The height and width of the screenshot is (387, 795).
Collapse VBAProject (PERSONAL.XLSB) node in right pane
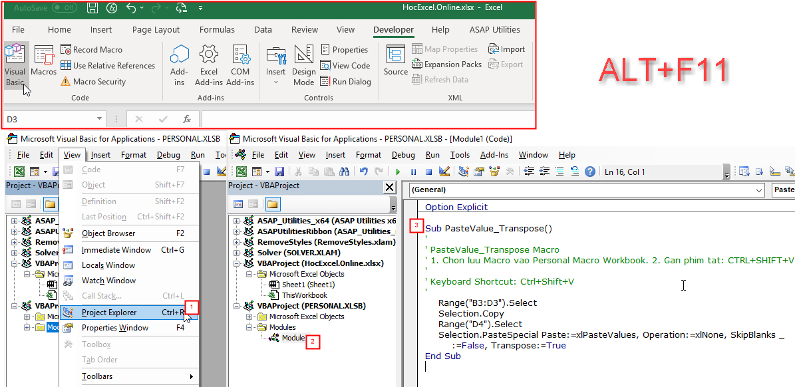[238, 306]
